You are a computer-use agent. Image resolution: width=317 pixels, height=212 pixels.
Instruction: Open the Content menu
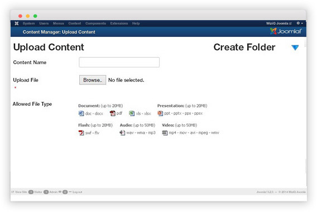point(75,23)
